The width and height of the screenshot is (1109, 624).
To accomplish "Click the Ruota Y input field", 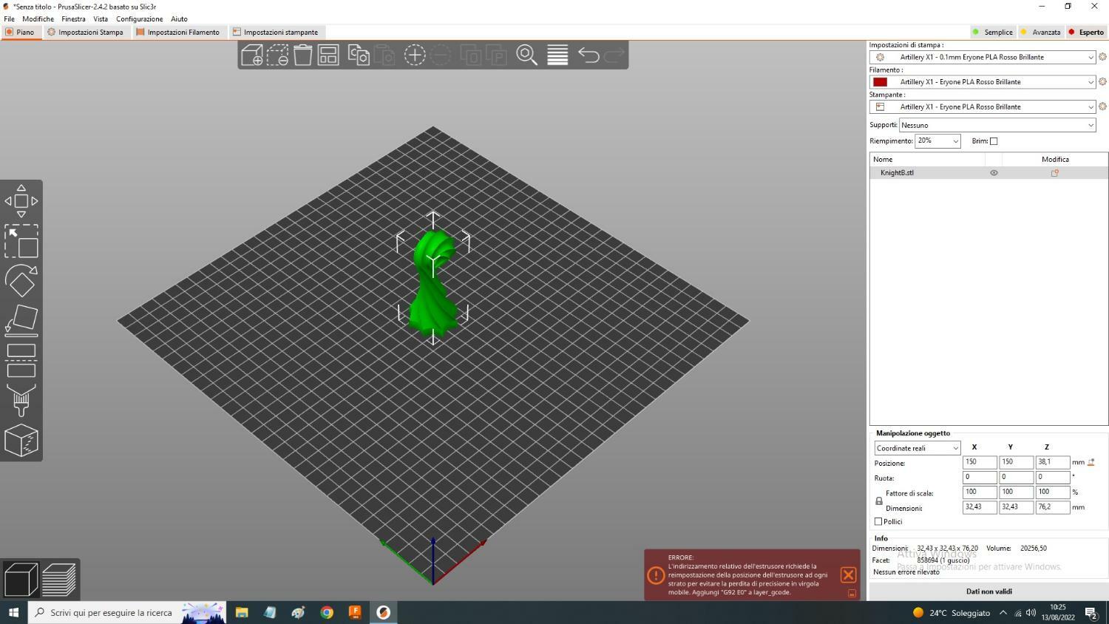I will (1016, 478).
